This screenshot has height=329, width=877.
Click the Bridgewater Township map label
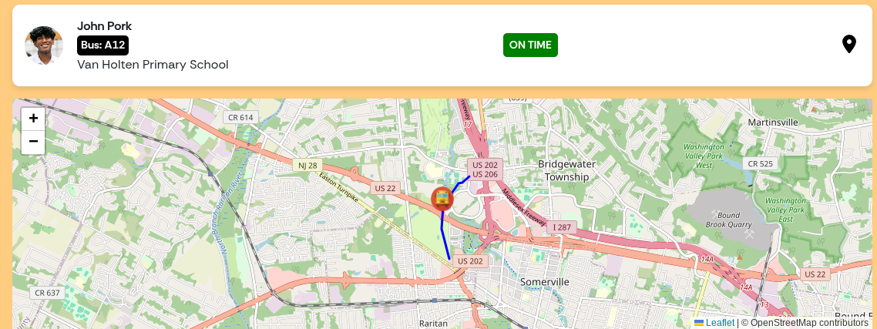[566, 170]
